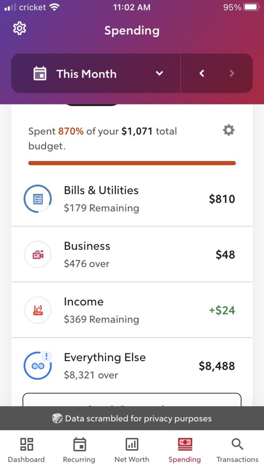Tap the Income category icon
264x470 pixels.
click(38, 310)
